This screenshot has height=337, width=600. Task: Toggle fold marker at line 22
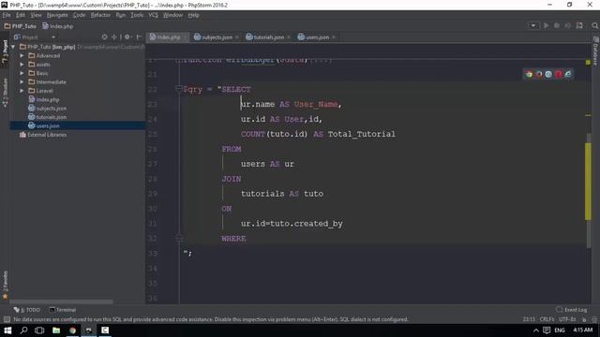coord(179,89)
